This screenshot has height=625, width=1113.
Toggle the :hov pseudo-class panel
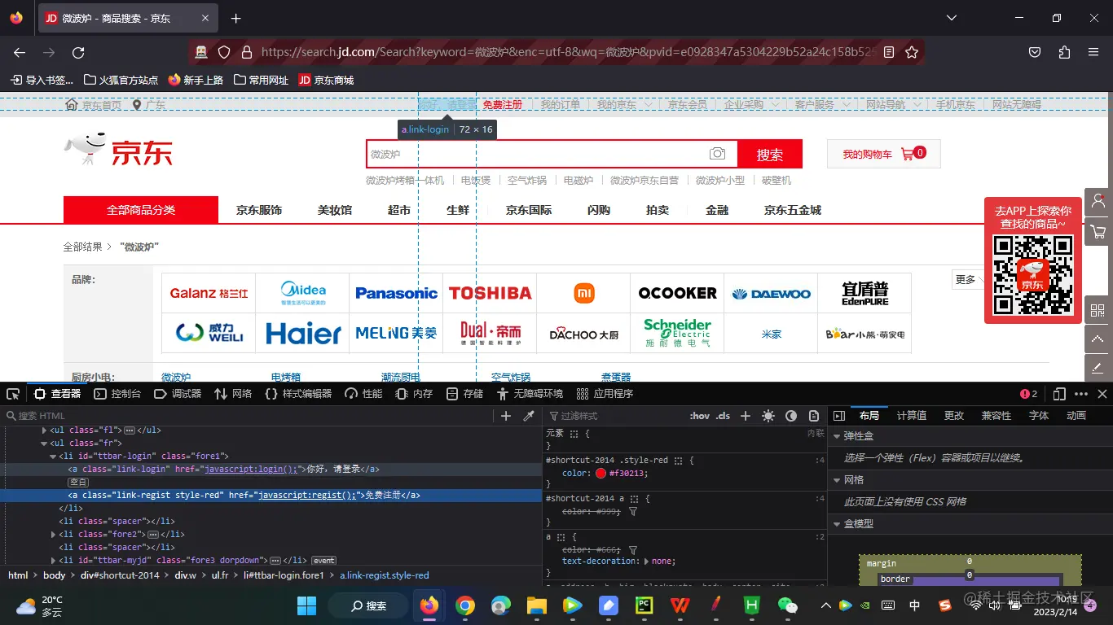[x=700, y=416]
